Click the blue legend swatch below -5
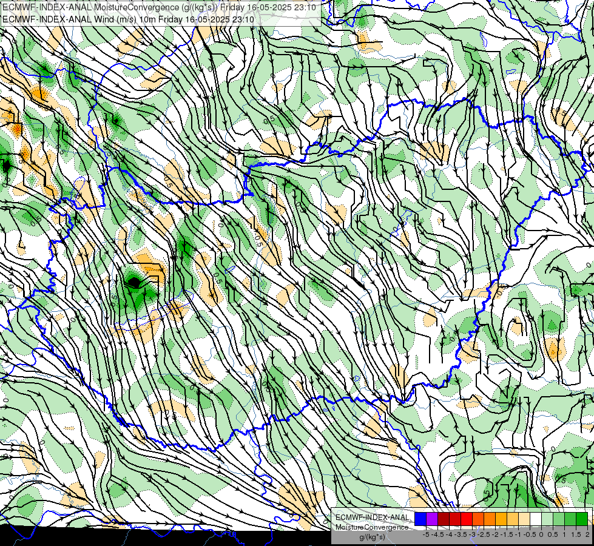 pyautogui.click(x=420, y=519)
